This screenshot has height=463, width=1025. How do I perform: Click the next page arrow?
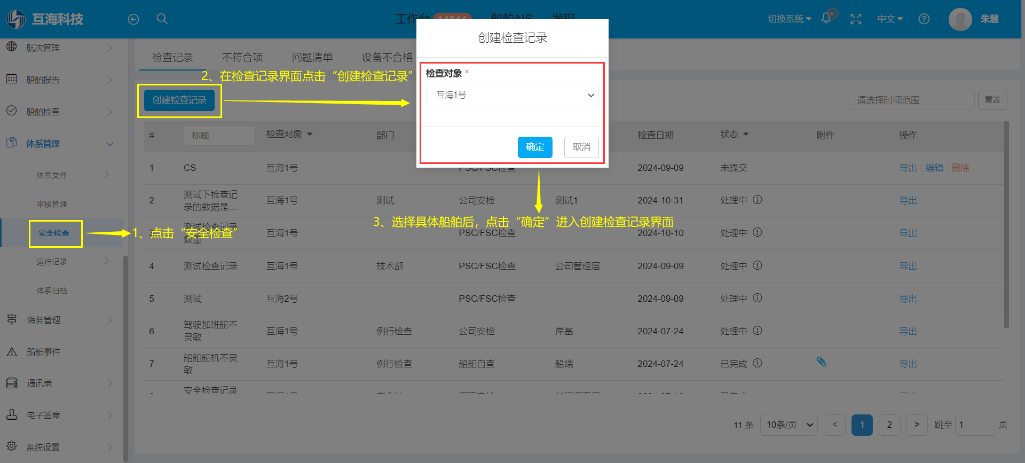coord(917,425)
